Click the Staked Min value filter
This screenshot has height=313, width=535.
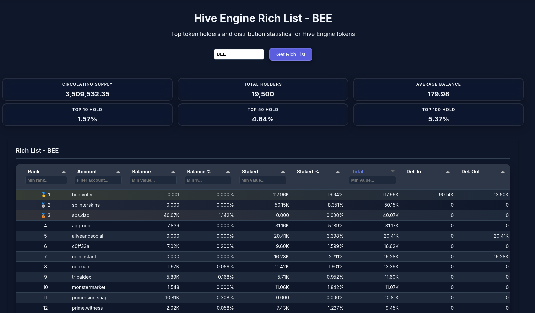[x=263, y=180]
